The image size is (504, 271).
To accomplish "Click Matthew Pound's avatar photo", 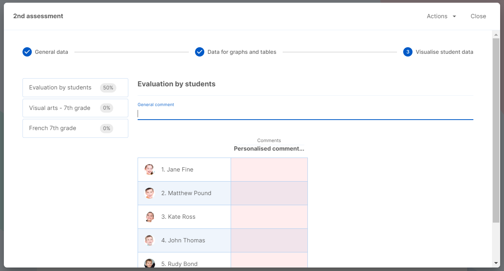I will 150,193.
